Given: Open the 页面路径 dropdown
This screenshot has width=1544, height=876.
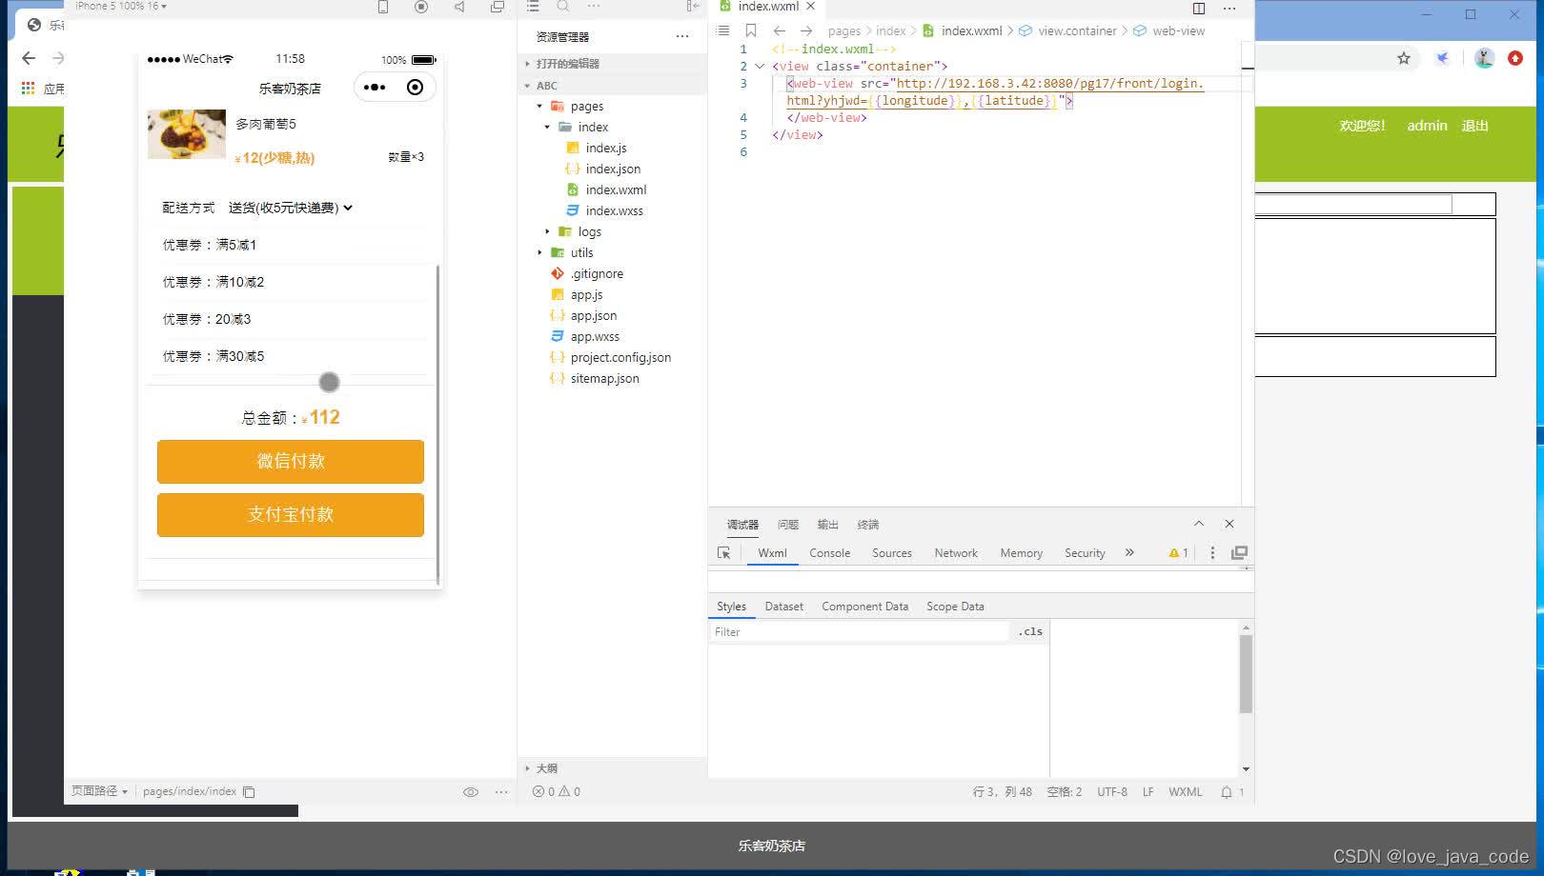Looking at the screenshot, I should (99, 791).
